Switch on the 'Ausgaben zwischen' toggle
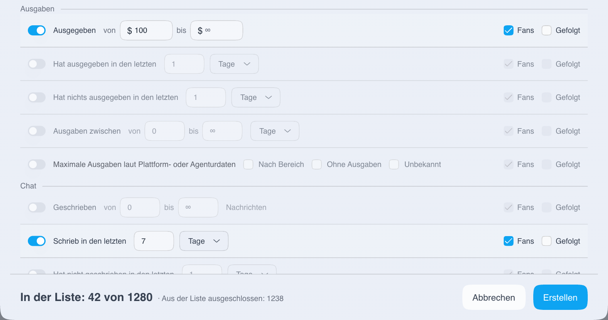608x320 pixels. tap(37, 131)
